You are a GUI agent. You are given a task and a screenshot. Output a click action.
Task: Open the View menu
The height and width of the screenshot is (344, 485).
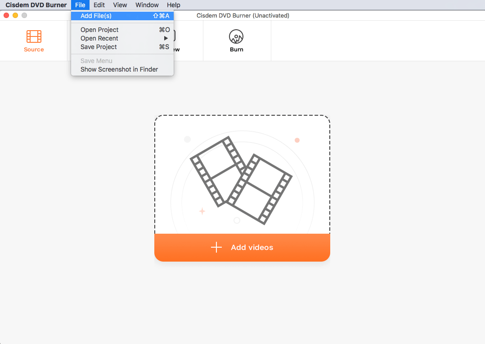click(x=120, y=5)
